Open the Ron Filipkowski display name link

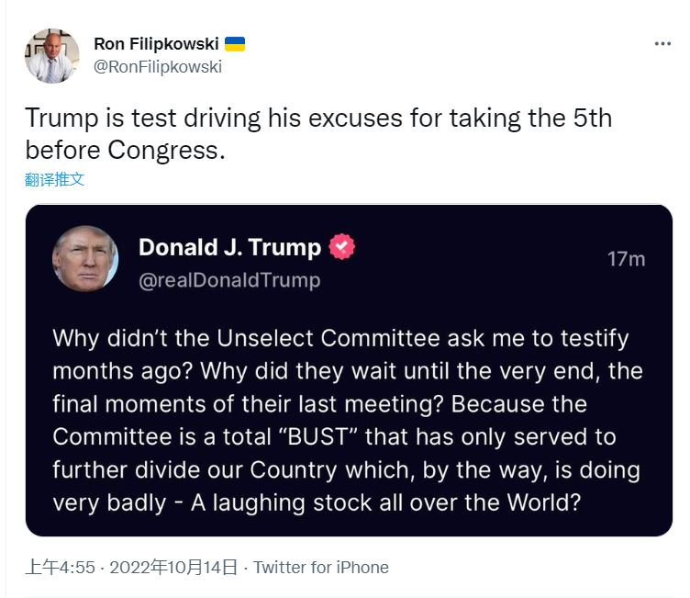(154, 44)
